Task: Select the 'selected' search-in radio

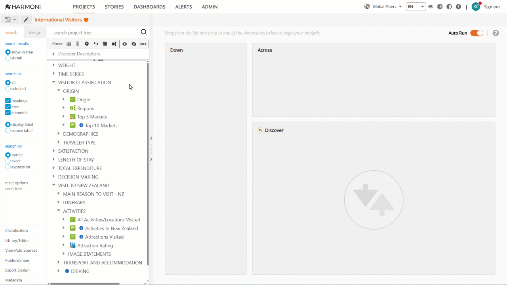Action: click(8, 89)
